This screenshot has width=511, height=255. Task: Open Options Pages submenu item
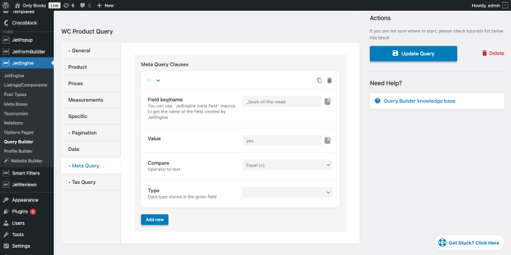coord(19,132)
